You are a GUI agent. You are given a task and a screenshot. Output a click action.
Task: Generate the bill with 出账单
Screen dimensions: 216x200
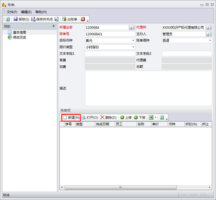[70, 19]
